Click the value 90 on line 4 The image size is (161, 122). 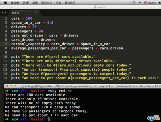[x=41, y=31]
